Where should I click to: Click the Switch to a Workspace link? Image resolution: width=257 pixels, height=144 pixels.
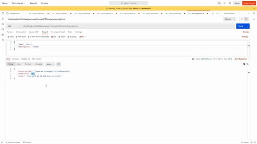click(x=142, y=8)
